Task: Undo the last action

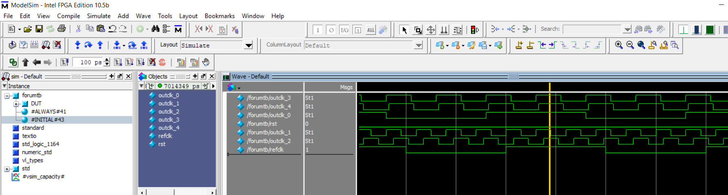Action: coord(112,29)
